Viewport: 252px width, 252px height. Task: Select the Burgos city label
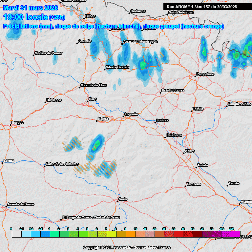coord(17,123)
